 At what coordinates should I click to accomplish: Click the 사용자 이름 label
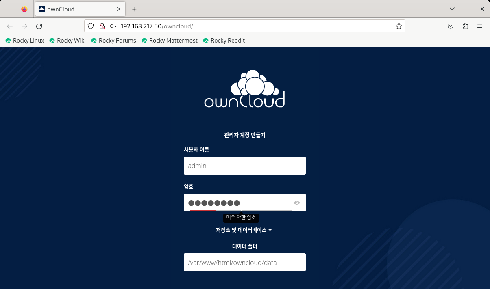pos(196,150)
